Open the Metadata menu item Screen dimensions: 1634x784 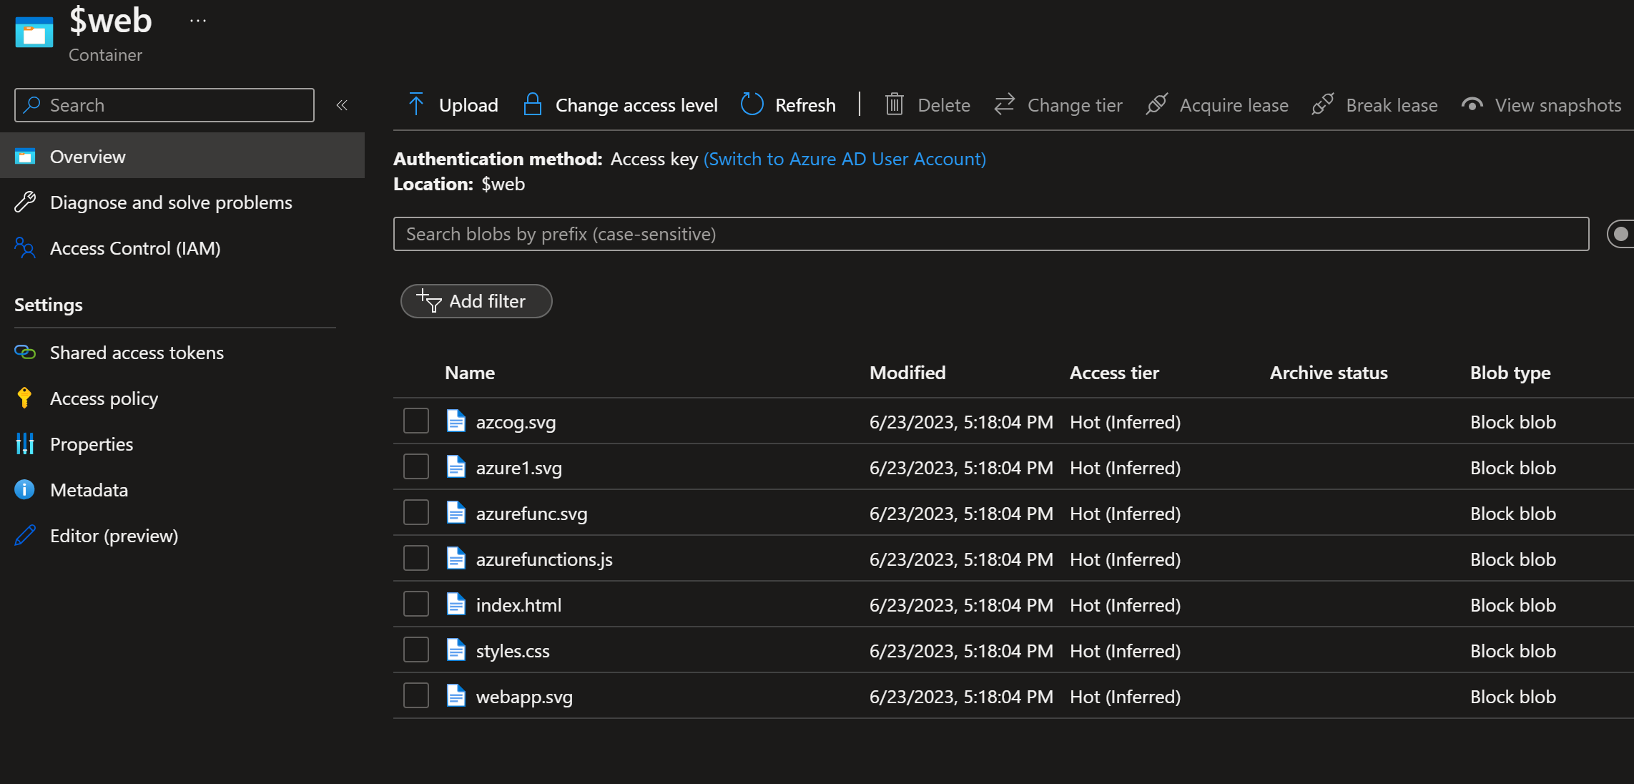coord(182,489)
